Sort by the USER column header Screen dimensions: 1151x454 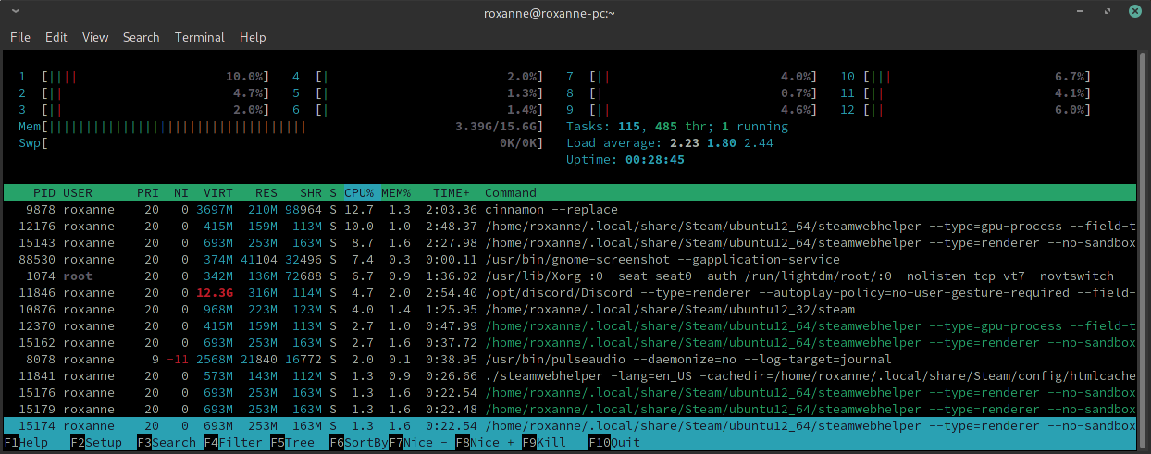click(x=78, y=193)
